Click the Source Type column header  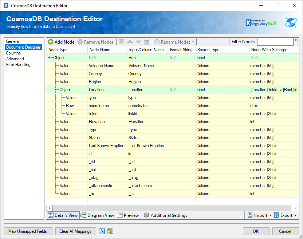(222, 50)
